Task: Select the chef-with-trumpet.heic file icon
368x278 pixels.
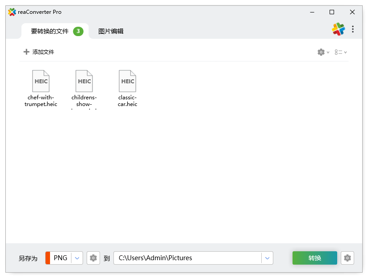Action: [41, 81]
